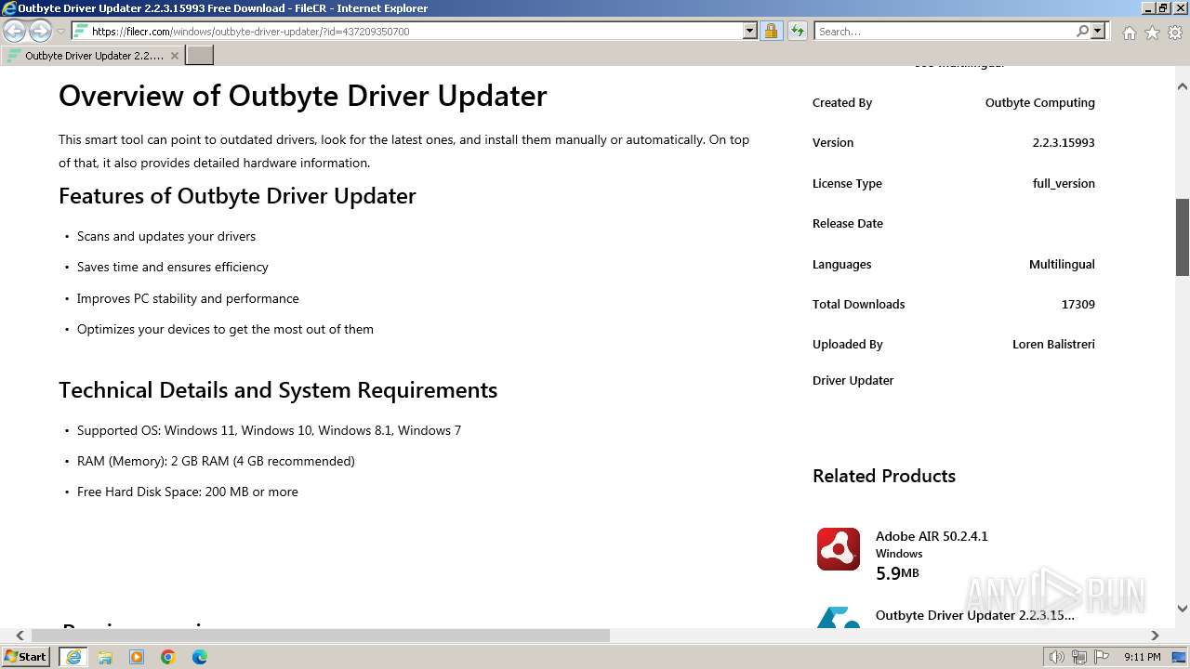Click the Driver Updater category link

pos(853,380)
